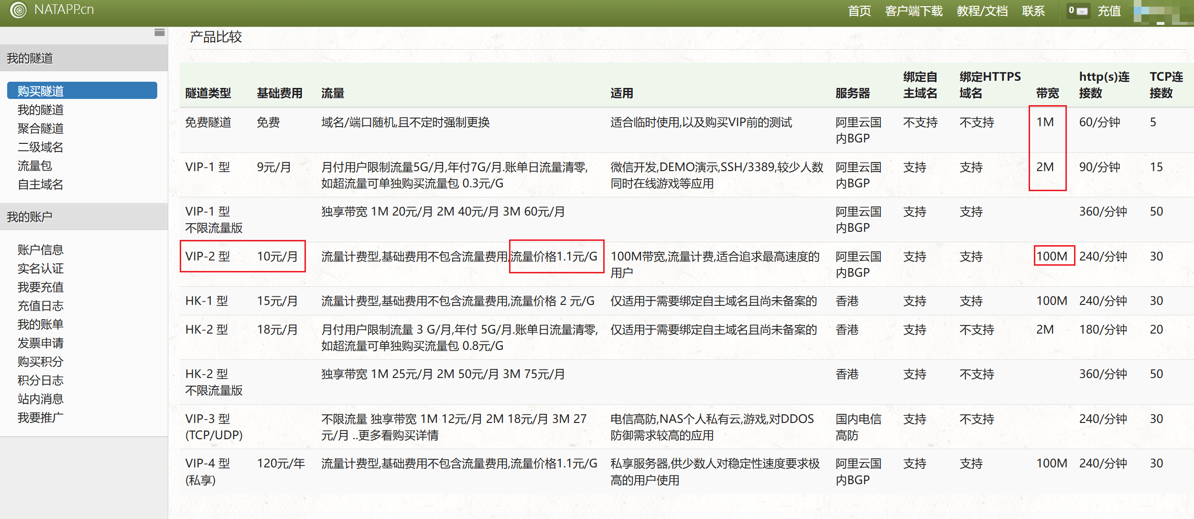Click the sidebar collapse menu icon

coord(160,32)
